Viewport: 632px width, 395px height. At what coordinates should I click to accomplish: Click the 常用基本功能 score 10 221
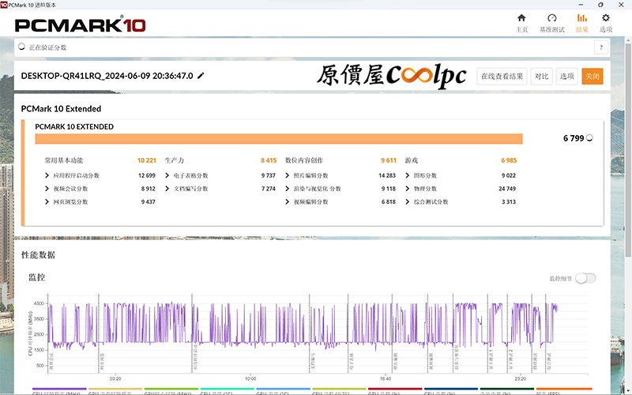[x=146, y=160]
